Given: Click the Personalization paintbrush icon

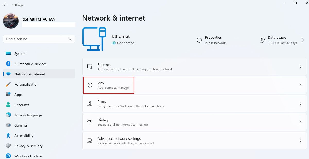Looking at the screenshot, I should [x=8, y=84].
